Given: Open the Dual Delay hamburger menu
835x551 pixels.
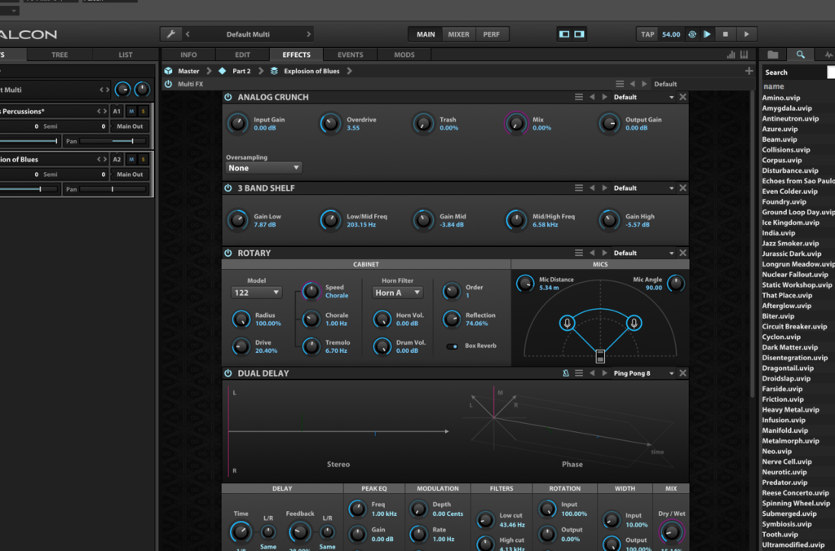Looking at the screenshot, I should [x=579, y=373].
